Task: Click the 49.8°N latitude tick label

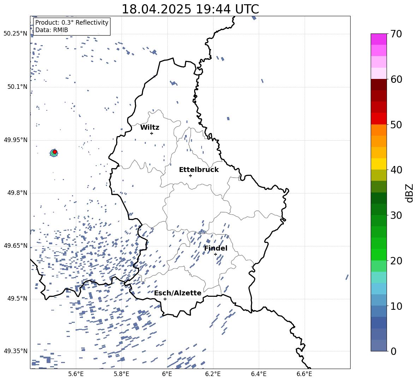Action: pos(17,193)
